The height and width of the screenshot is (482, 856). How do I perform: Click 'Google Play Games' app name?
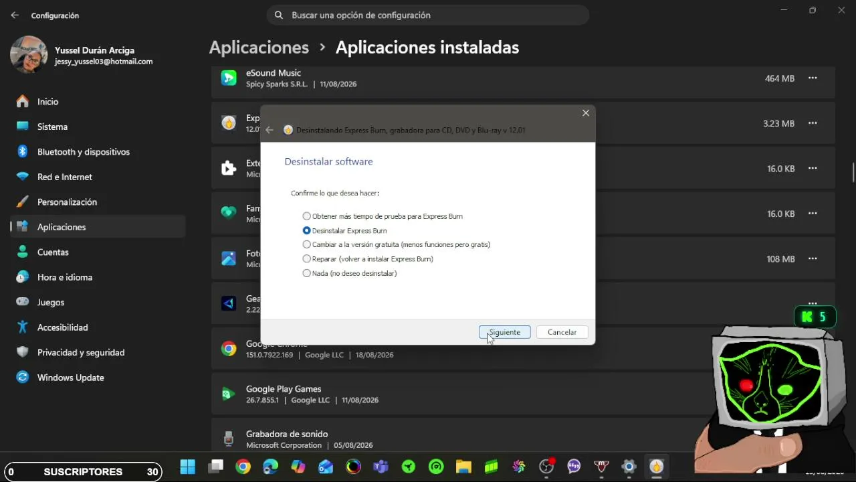(x=284, y=389)
